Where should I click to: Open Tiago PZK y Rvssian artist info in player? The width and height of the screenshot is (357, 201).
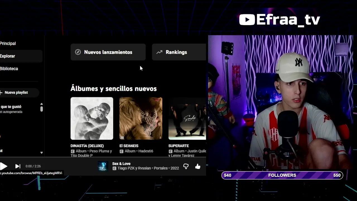[135, 168]
